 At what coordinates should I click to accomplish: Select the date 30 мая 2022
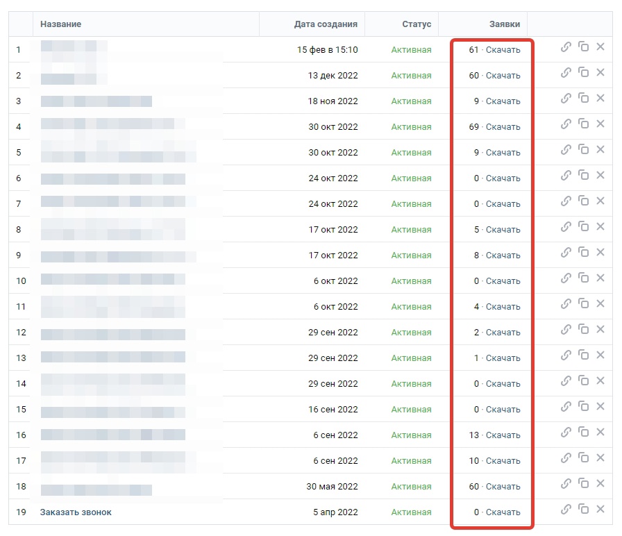click(332, 487)
